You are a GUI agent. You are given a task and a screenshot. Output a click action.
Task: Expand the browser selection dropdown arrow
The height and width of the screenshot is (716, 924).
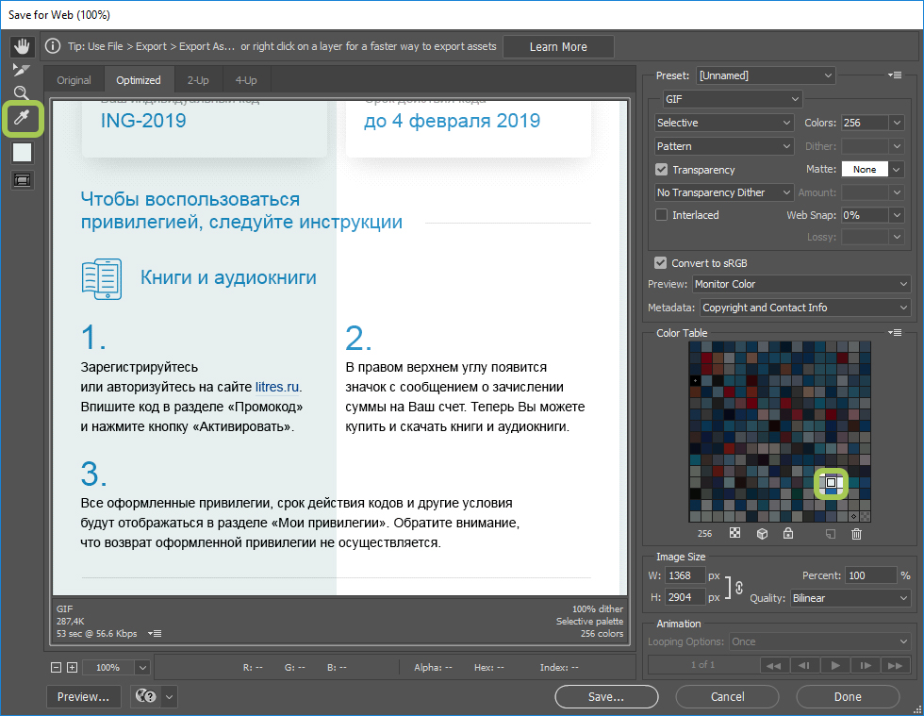point(169,696)
